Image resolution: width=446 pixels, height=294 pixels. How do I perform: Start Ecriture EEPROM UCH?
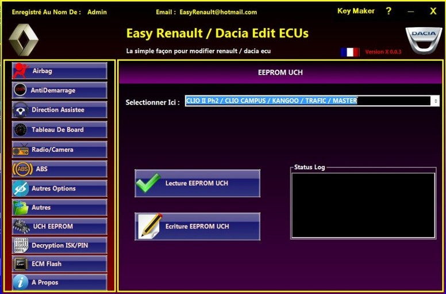pos(197,227)
